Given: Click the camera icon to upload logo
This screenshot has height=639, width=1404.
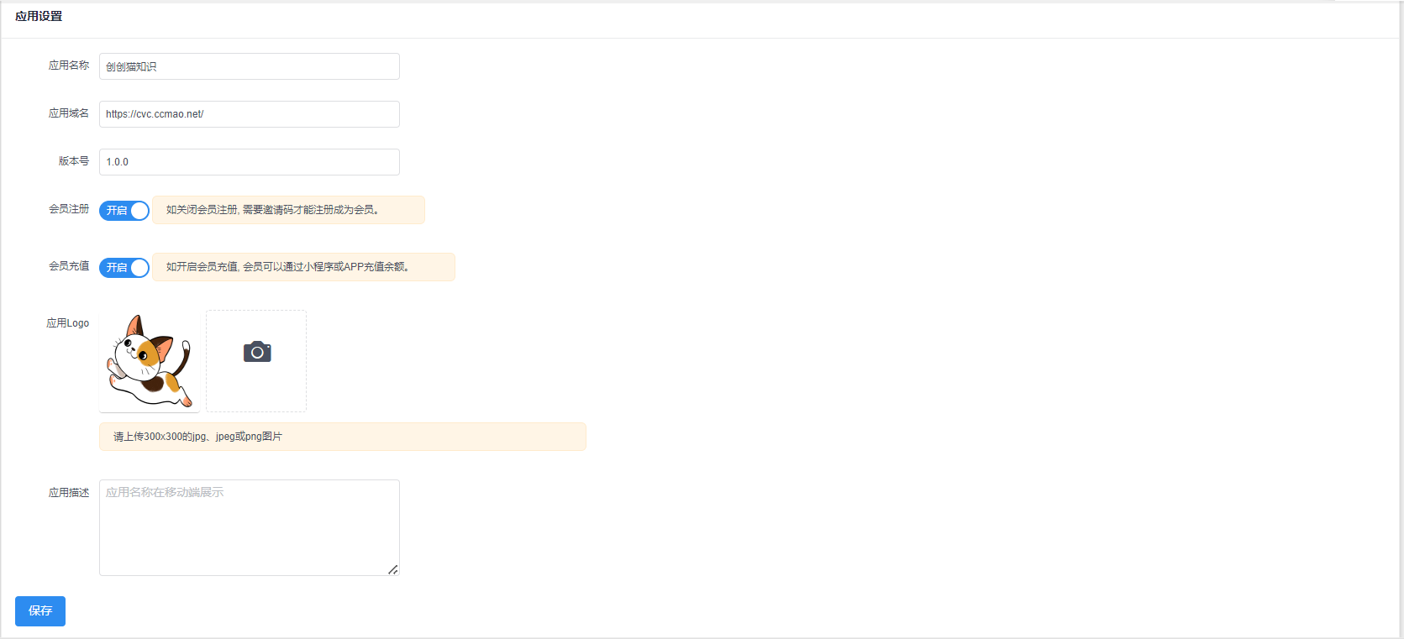Looking at the screenshot, I should pyautogui.click(x=257, y=352).
